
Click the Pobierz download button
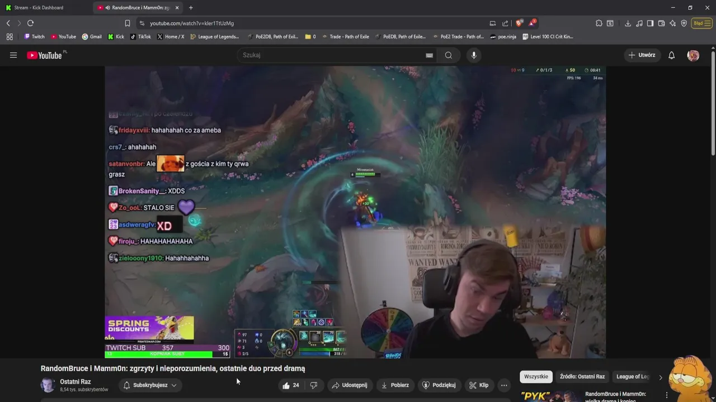[395, 385]
